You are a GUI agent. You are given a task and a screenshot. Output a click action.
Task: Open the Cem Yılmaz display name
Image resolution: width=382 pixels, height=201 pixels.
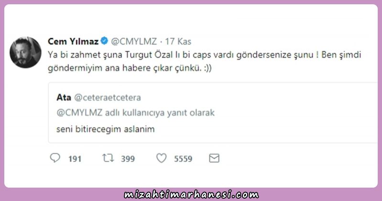tap(73, 42)
